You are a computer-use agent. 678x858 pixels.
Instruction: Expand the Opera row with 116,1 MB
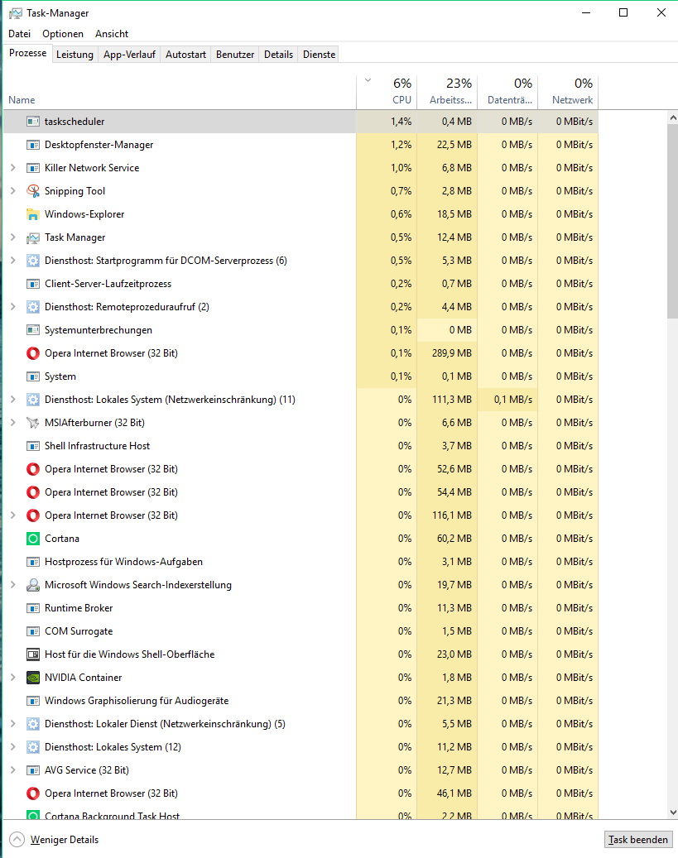[13, 515]
